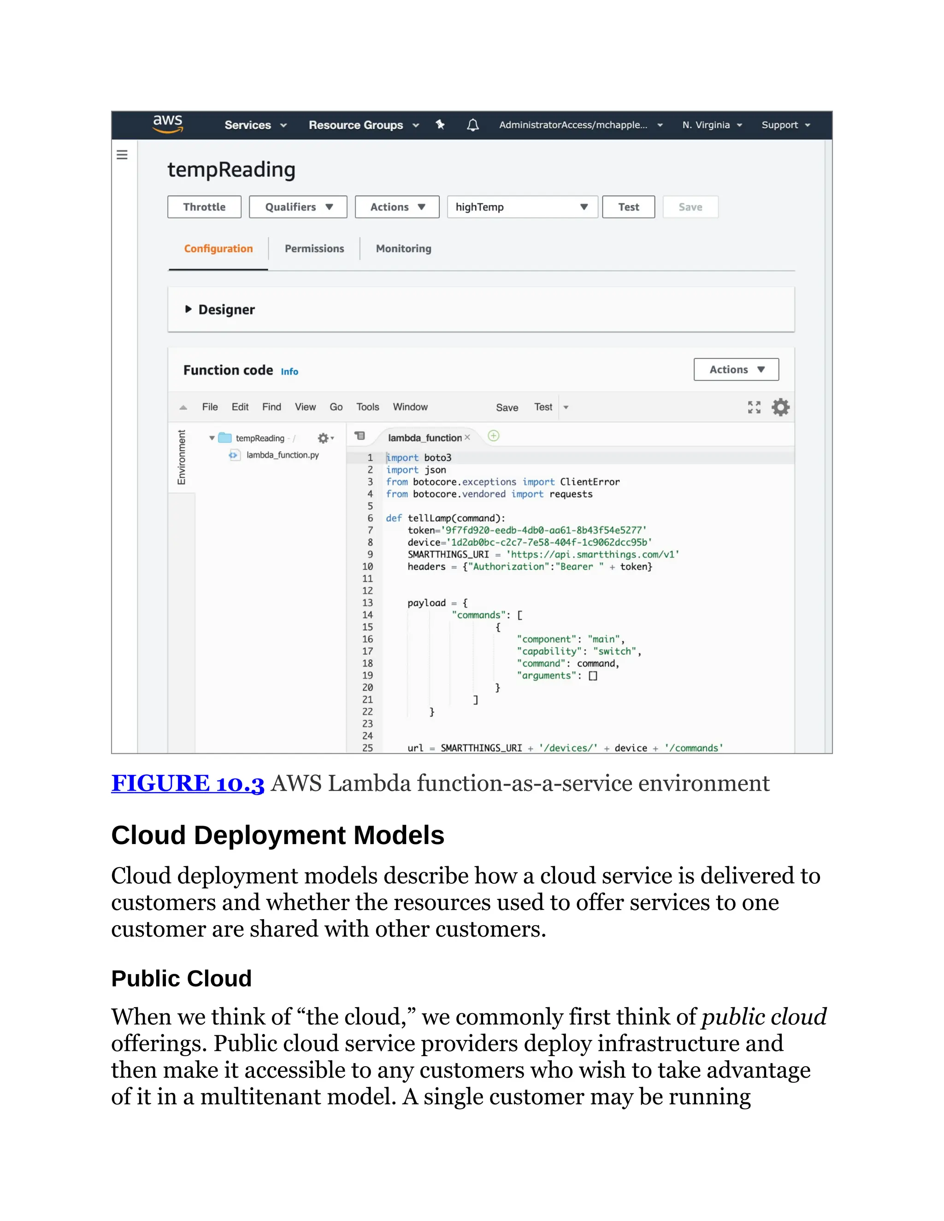This screenshot has width=944, height=1221.
Task: Click the 'import boto3' code line
Action: (x=419, y=458)
